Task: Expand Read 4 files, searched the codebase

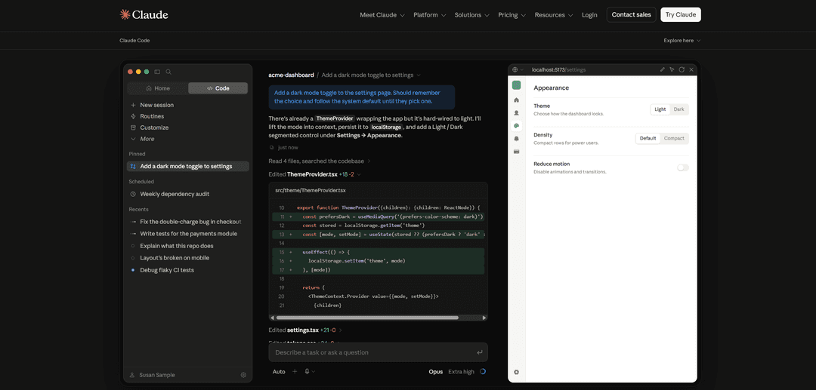Action: (320, 161)
